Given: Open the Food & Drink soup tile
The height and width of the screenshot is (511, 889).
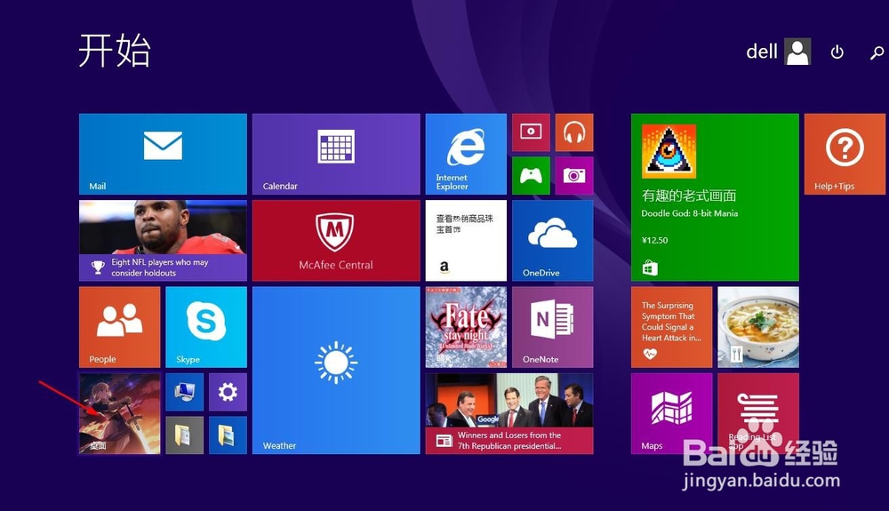Looking at the screenshot, I should pyautogui.click(x=758, y=327).
